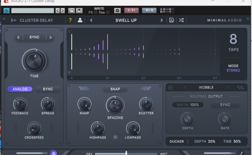Open the L/R channel routing icon
The image size is (252, 155).
click(167, 11)
